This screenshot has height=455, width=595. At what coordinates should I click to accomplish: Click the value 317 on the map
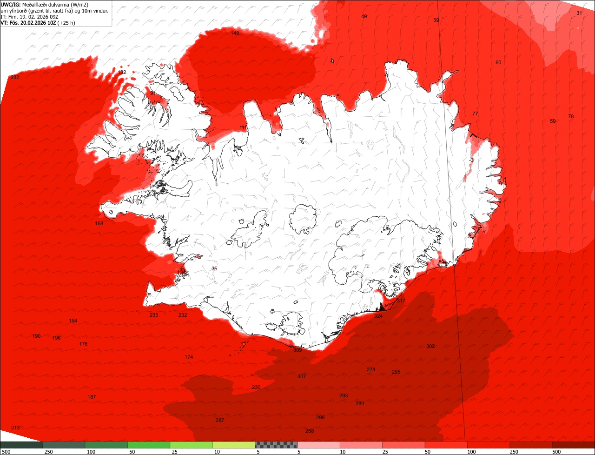pyautogui.click(x=401, y=301)
